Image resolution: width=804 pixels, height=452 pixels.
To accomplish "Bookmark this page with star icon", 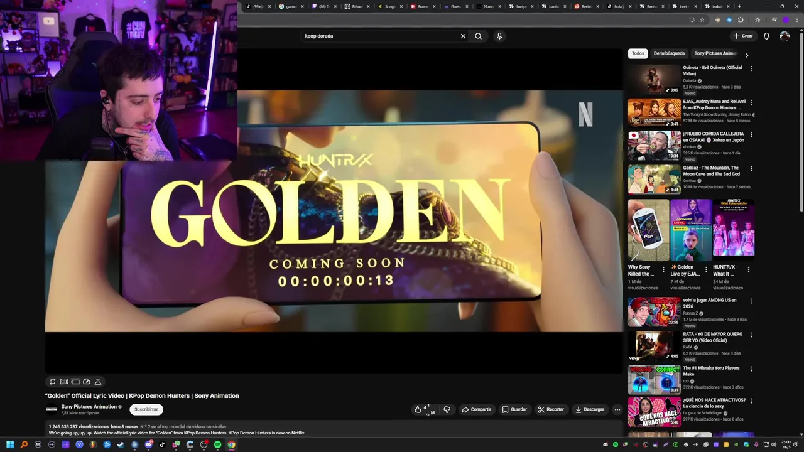I will pos(702,19).
